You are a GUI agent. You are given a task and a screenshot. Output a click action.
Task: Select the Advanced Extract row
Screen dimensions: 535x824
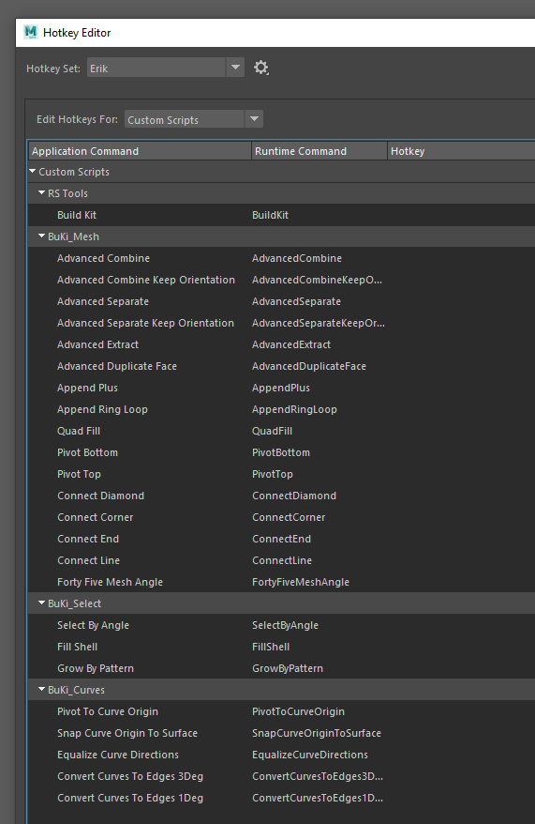[x=282, y=344]
